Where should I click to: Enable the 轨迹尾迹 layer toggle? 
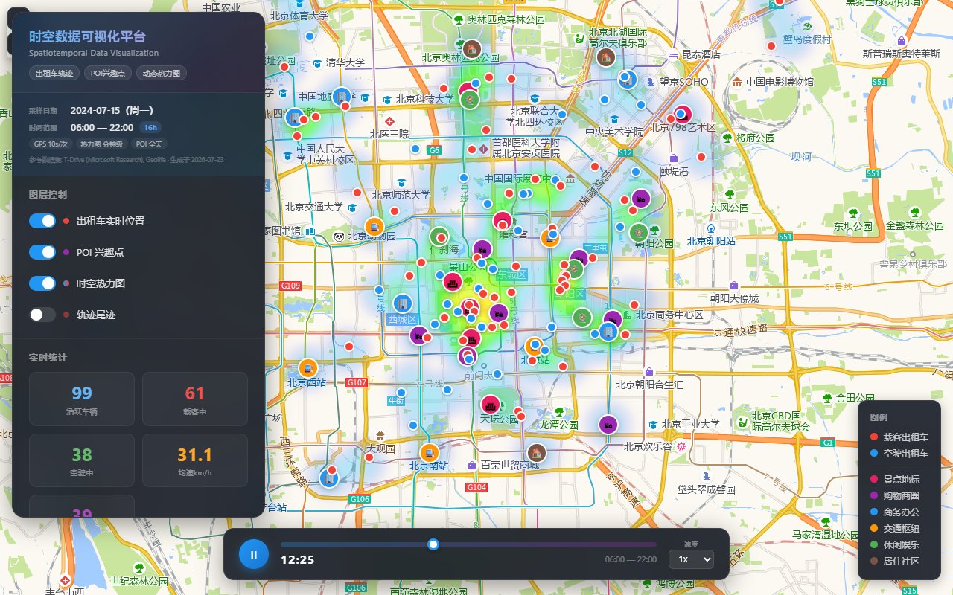[42, 315]
